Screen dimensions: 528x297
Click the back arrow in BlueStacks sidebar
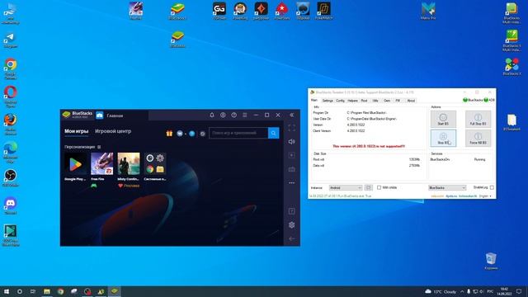coord(291,238)
